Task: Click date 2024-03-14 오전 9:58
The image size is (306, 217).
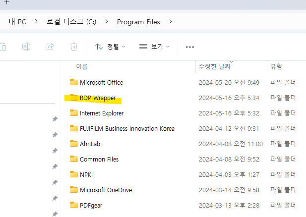Action: (x=229, y=190)
